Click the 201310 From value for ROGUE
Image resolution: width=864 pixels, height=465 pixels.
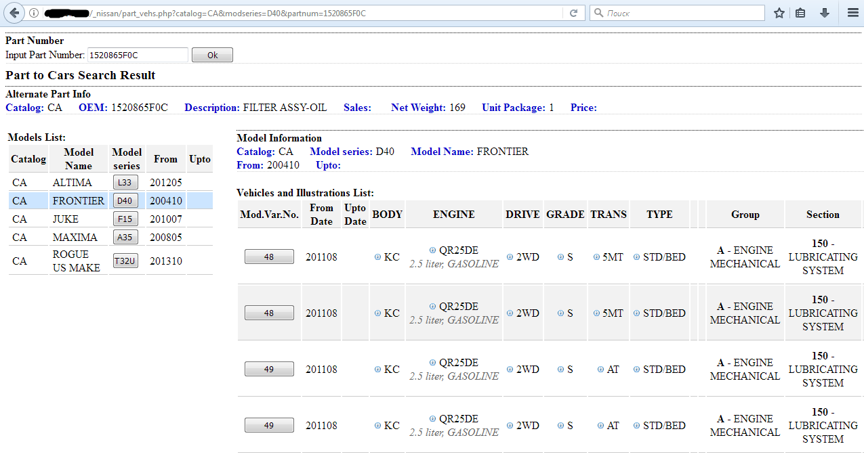point(166,261)
